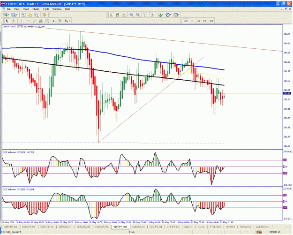This screenshot has width=293, height=235.
Task: Select the Text 'A' drawing tool
Action: pyautogui.click(x=53, y=21)
